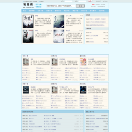Click the 登录 login button
132x132 pixels.
tap(90, 1)
